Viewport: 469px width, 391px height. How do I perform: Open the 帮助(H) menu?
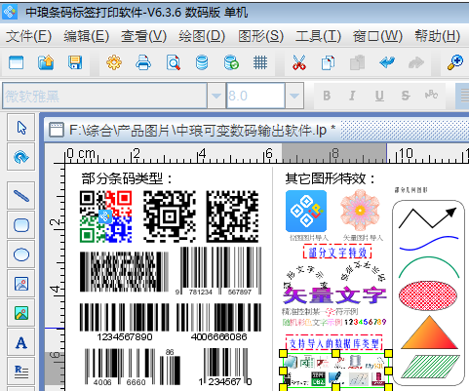(438, 36)
